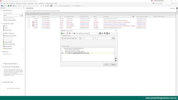Toggle the Open incidents only checkbox
Image resolution: width=178 pixels, height=100 pixels.
4,18
